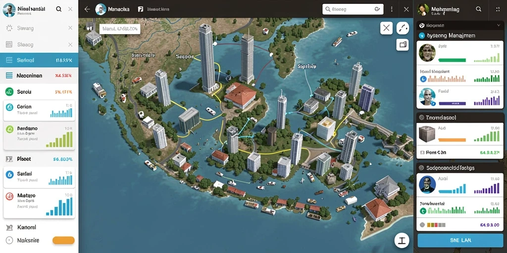Image resolution: width=507 pixels, height=253 pixels.
Task: Click the blue button at panel bottom
Action: 460,241
